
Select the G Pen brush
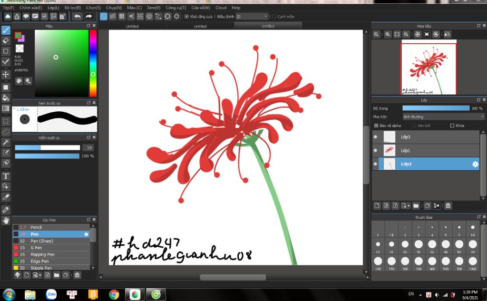click(51, 248)
